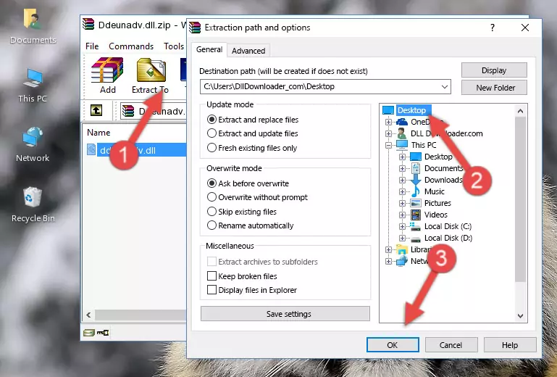The width and height of the screenshot is (557, 377).
Task: Expand Desktop node under This PC
Action: coord(402,157)
